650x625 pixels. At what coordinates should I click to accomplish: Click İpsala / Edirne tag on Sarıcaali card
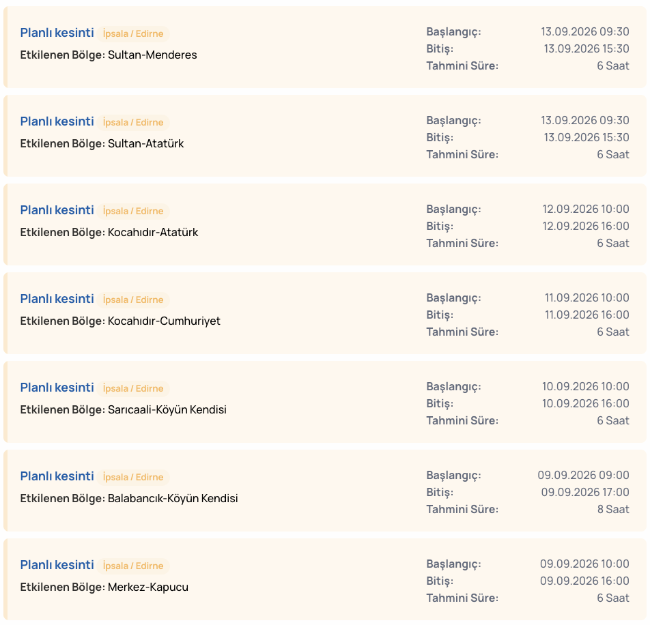133,388
